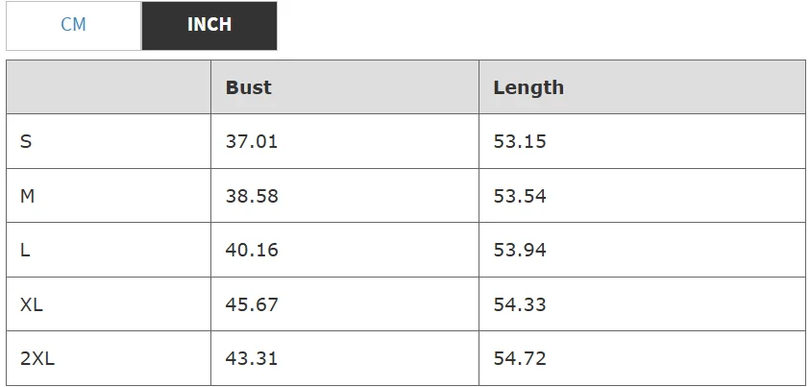Screen dimensions: 810x387
Task: Click length value 54.72
Action: click(x=520, y=359)
